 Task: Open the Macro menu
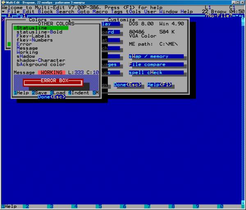[102, 12]
